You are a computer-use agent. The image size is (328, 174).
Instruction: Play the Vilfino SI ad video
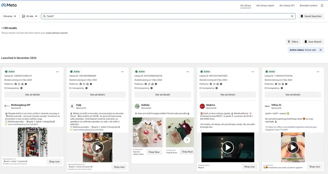(x=293, y=147)
